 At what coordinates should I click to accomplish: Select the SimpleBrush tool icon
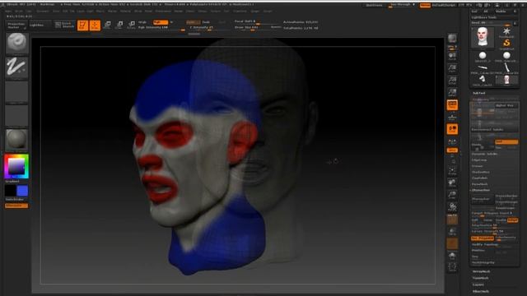[x=506, y=44]
